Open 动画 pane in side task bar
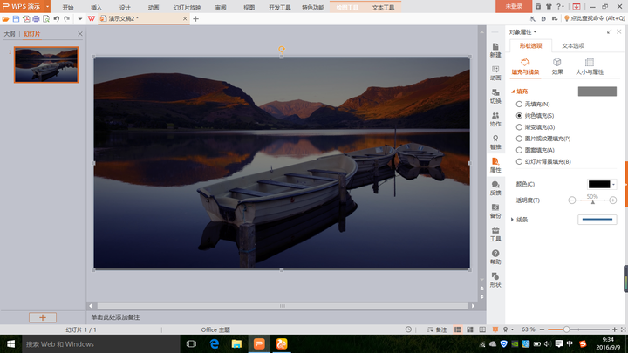This screenshot has width=628, height=353. point(495,73)
